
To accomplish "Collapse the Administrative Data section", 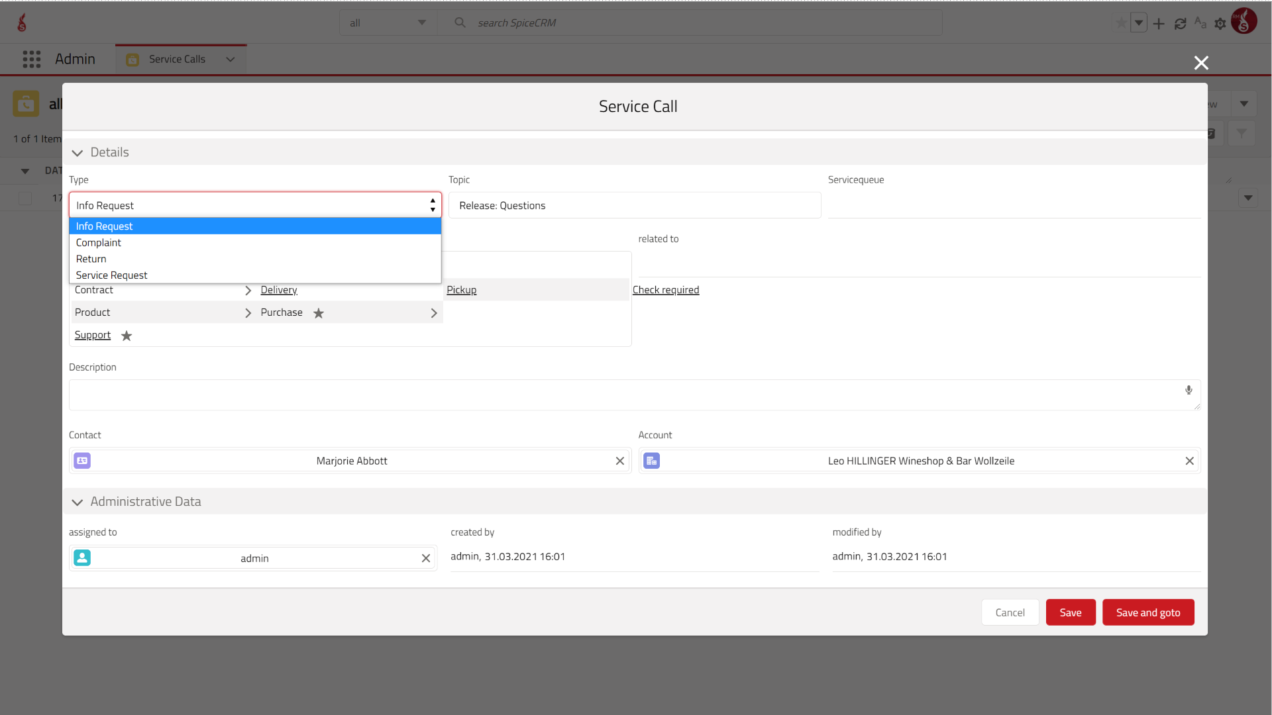I will tap(78, 502).
